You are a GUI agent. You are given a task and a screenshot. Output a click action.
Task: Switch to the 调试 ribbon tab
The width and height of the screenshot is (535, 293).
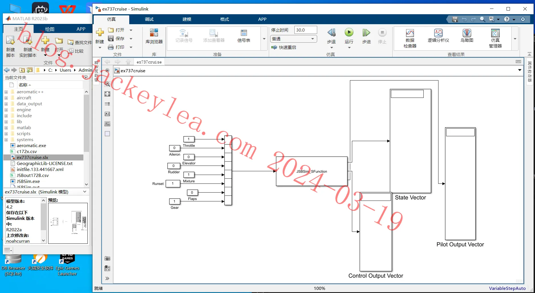coord(149,19)
